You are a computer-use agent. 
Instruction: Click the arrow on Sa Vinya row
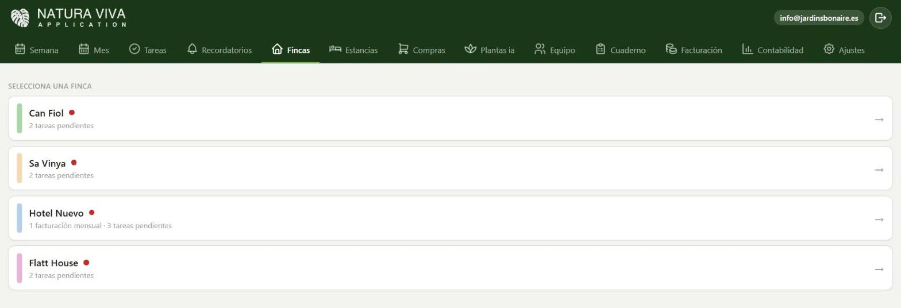tap(879, 170)
